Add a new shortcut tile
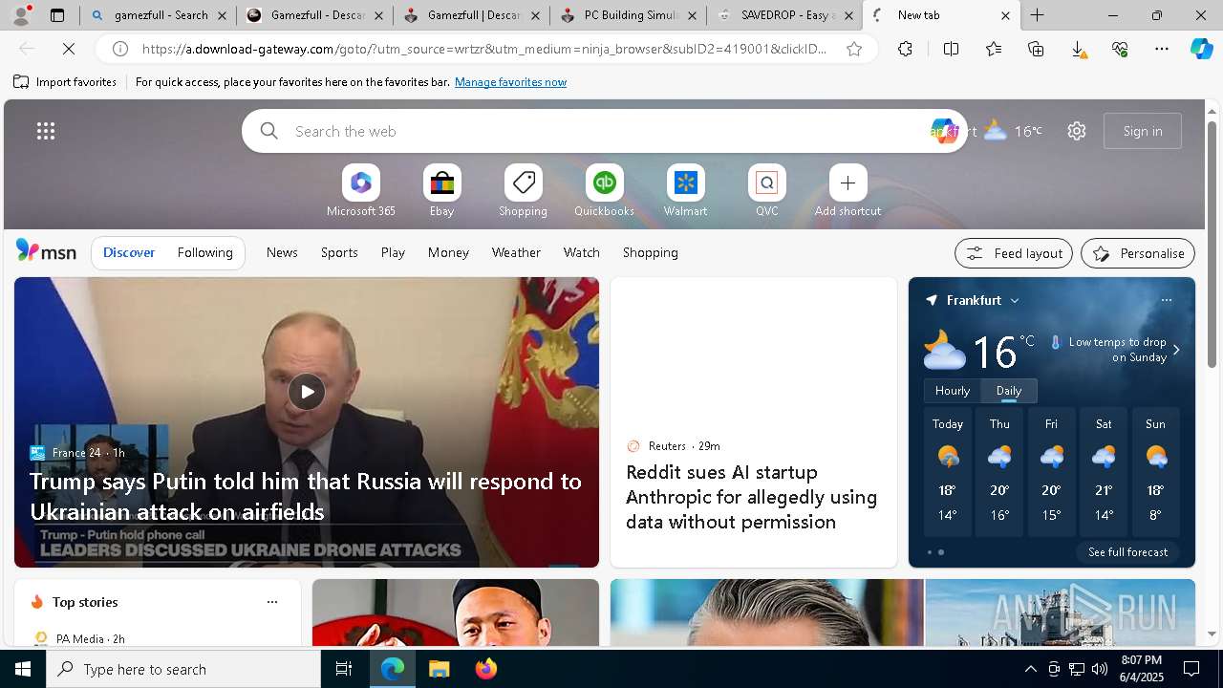 pyautogui.click(x=848, y=183)
